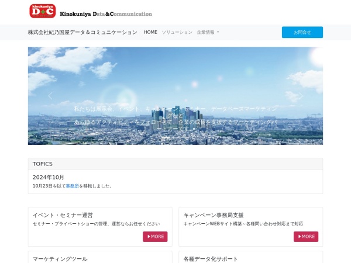Click the マーケティングツール card heading
Screen dimensions: 351x263
pos(60,259)
